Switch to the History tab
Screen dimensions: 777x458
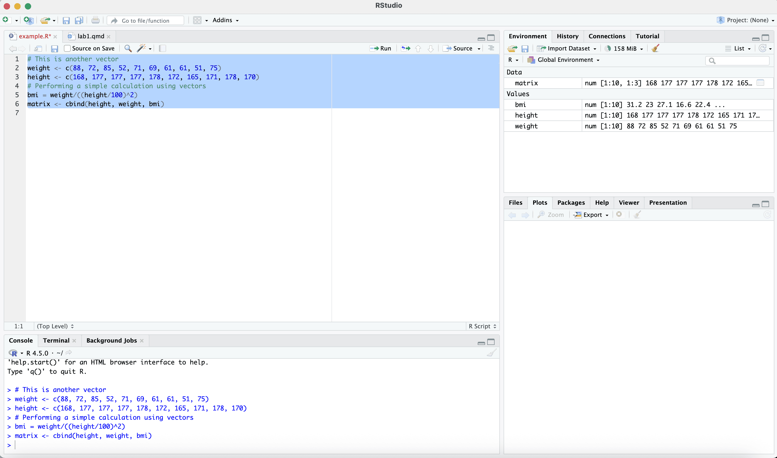click(567, 36)
